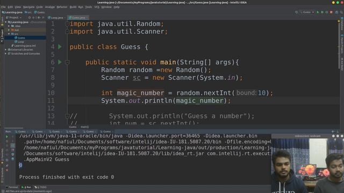This screenshot has width=344, height=193.
Task: Open the VCS menu
Action: click(97, 7)
